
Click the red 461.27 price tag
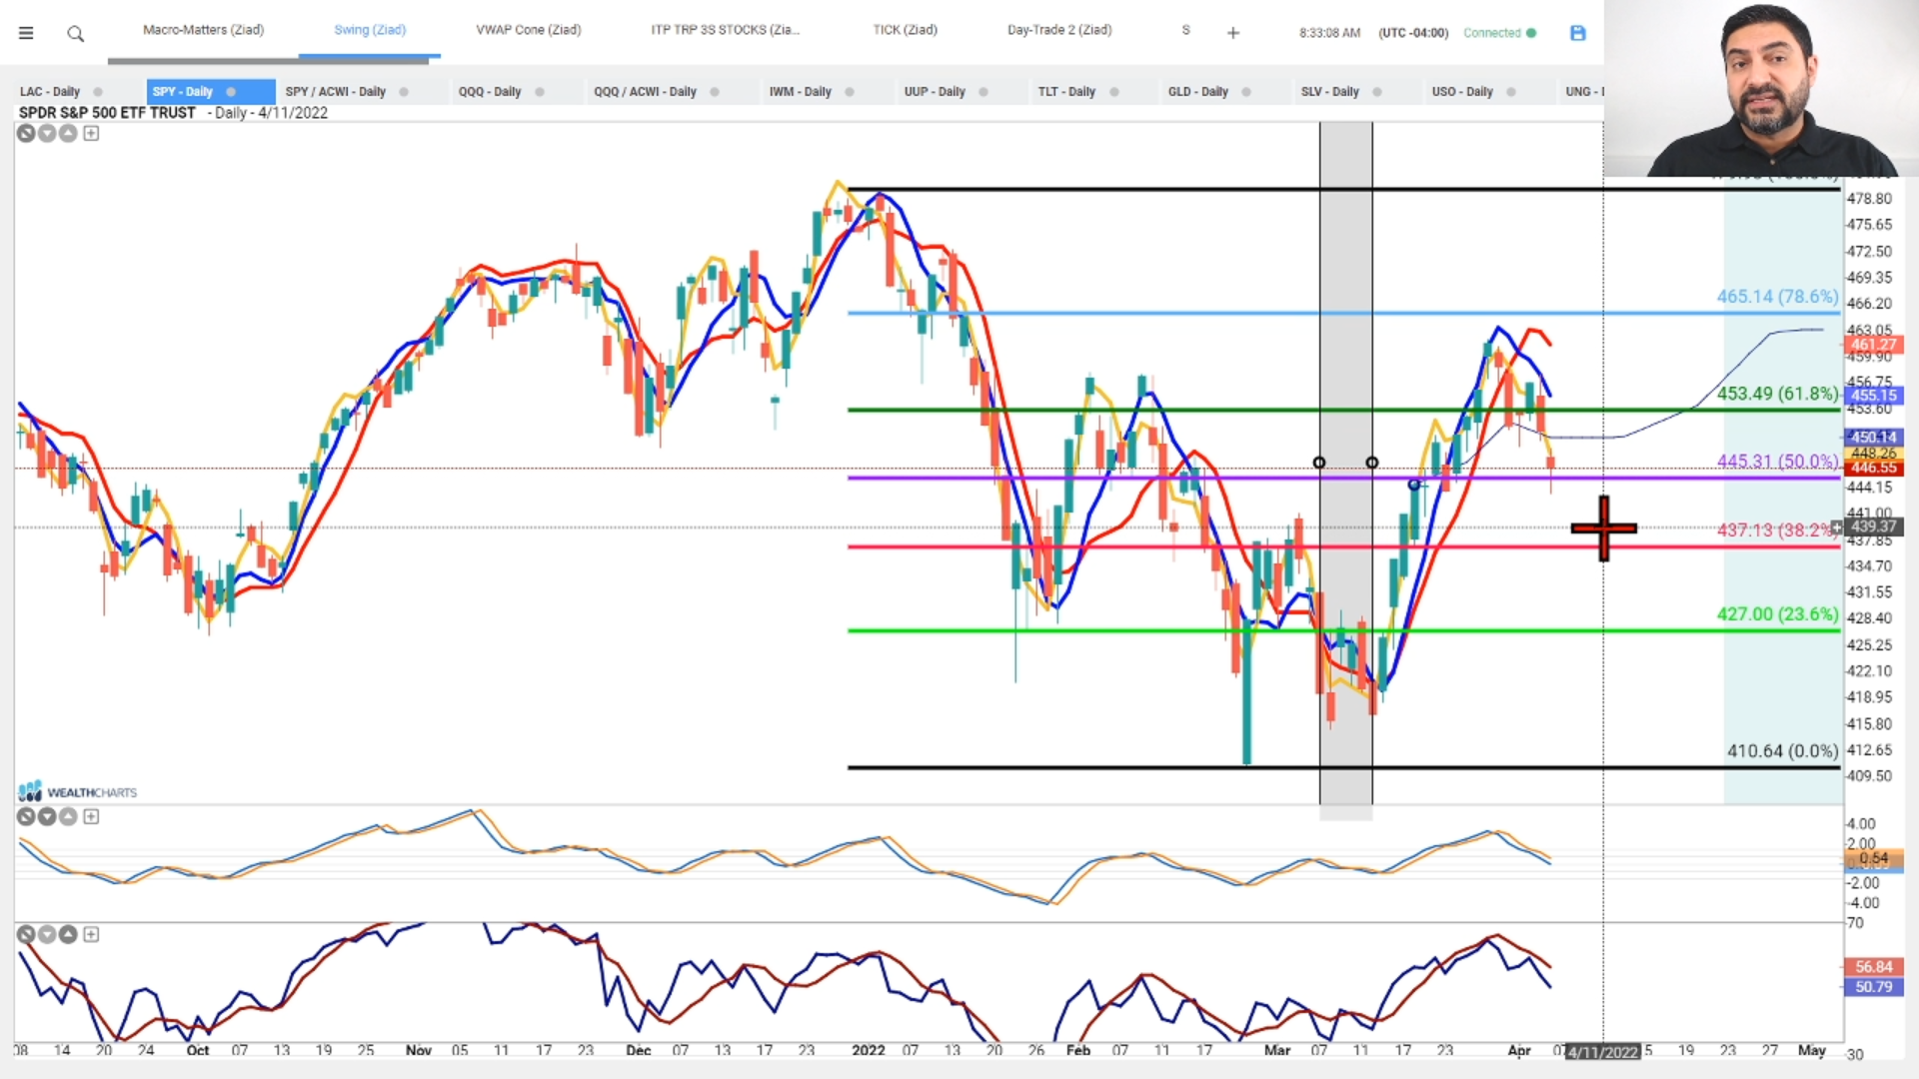(1873, 345)
